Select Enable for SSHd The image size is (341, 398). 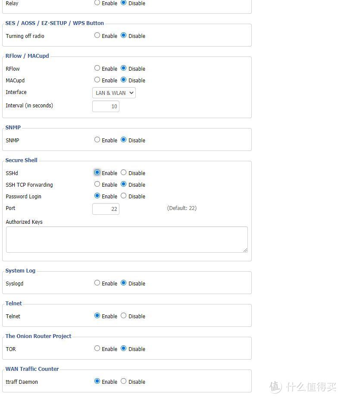(x=97, y=172)
